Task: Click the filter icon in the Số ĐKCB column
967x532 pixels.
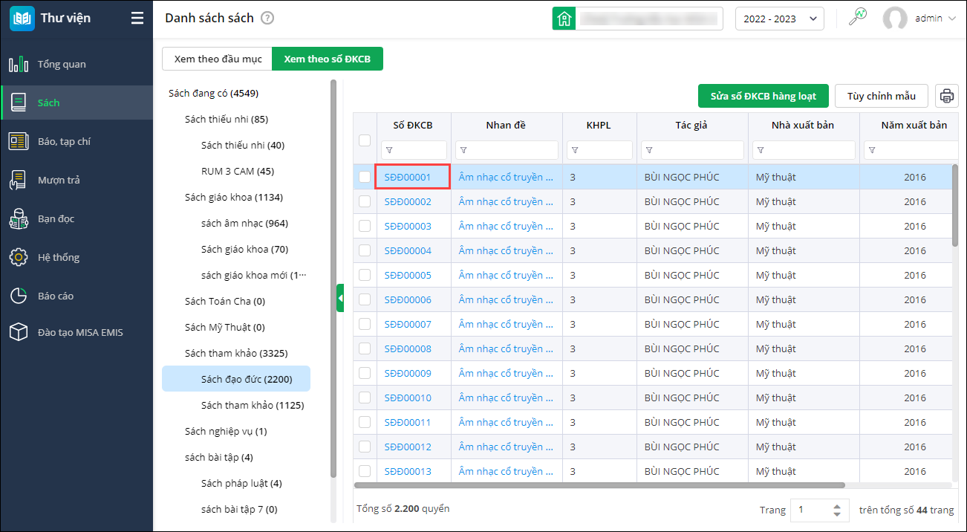Action: (389, 151)
